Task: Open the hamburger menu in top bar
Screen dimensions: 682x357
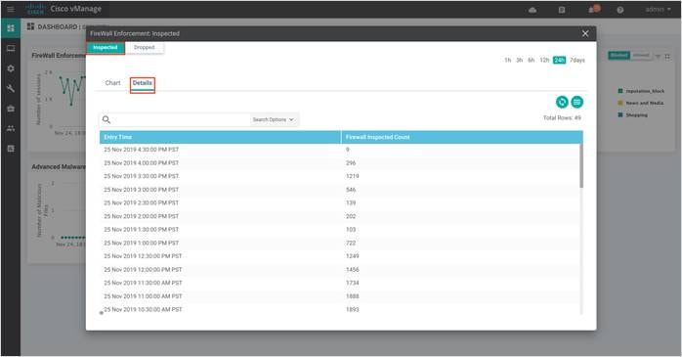Action: tap(11, 9)
